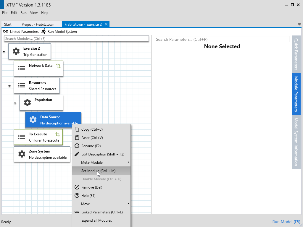303x227 pixels.
Task: Click the Help question mark icon
Action: point(77,195)
